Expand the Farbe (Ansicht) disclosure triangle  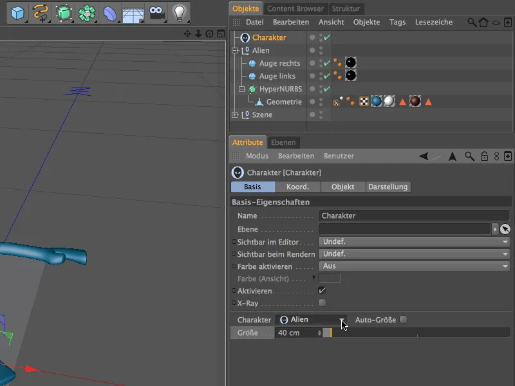click(314, 278)
